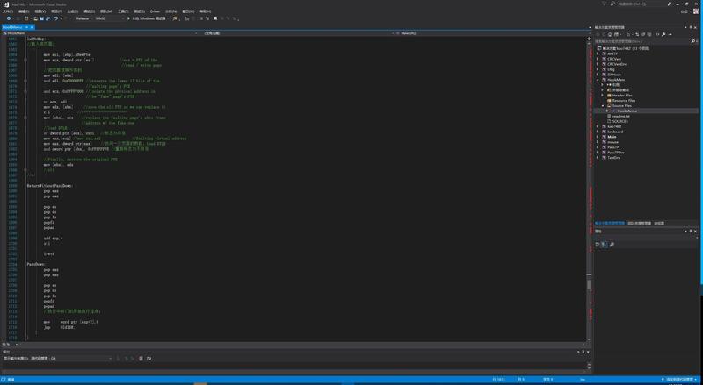Switch to the Team Explorer bottom tab
This screenshot has width=703, height=385.
point(640,223)
